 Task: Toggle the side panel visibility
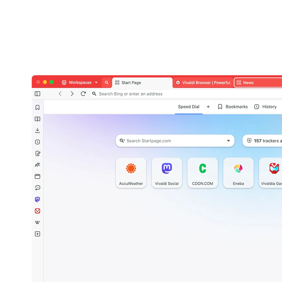point(37,94)
